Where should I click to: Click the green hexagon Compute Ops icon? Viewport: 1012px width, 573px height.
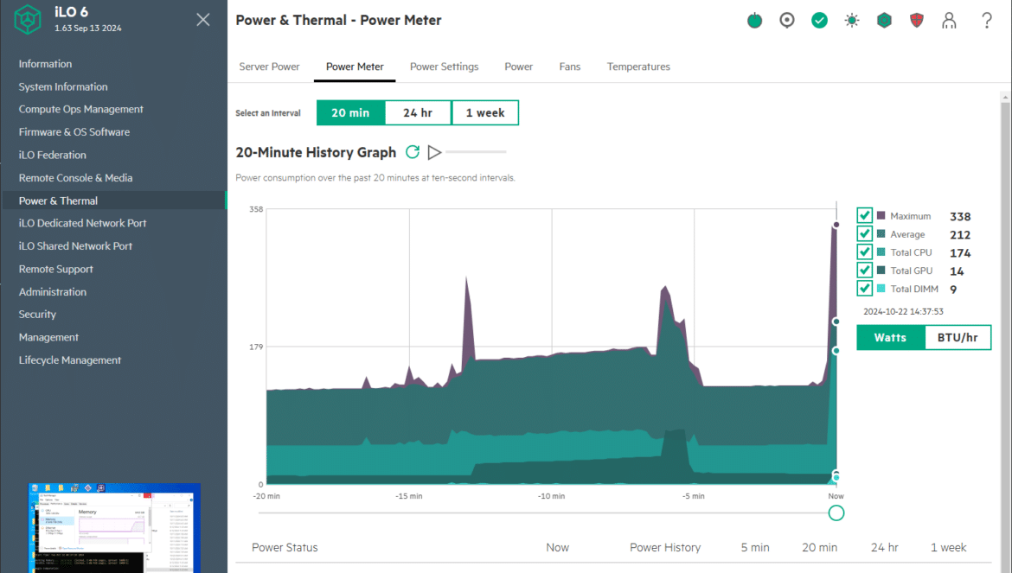click(884, 21)
